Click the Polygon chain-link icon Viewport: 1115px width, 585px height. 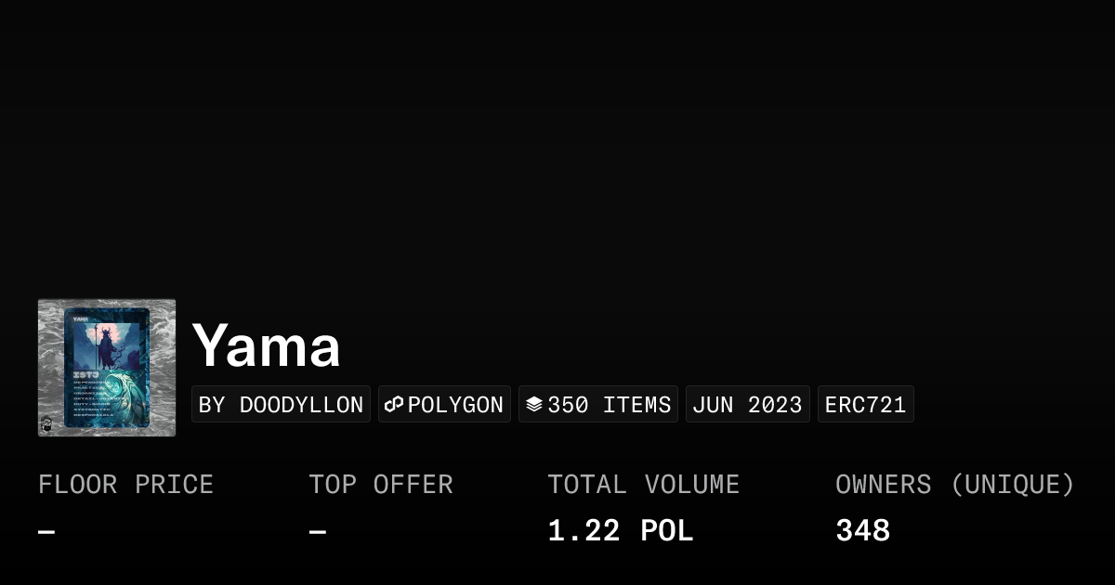[x=394, y=405]
